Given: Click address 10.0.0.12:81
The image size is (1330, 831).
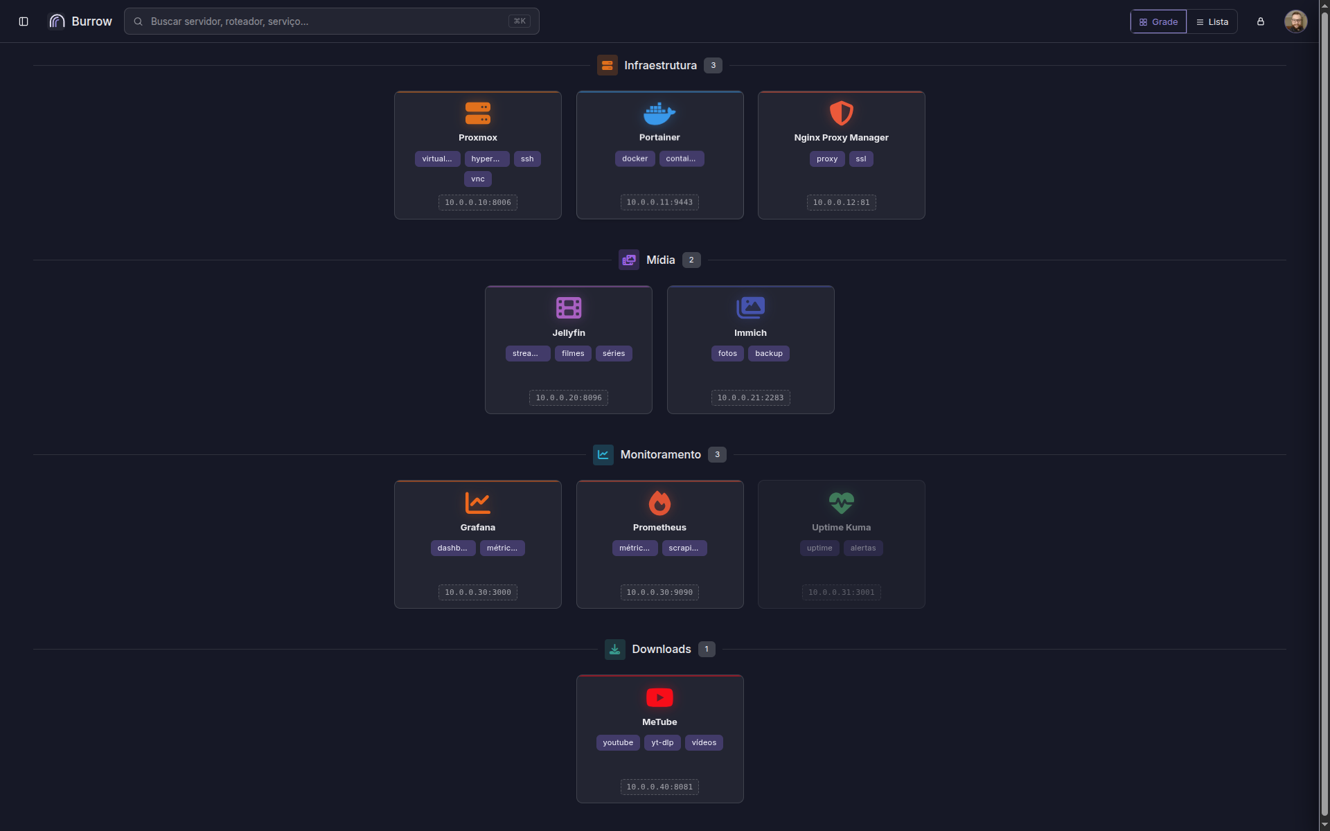Looking at the screenshot, I should coord(841,203).
